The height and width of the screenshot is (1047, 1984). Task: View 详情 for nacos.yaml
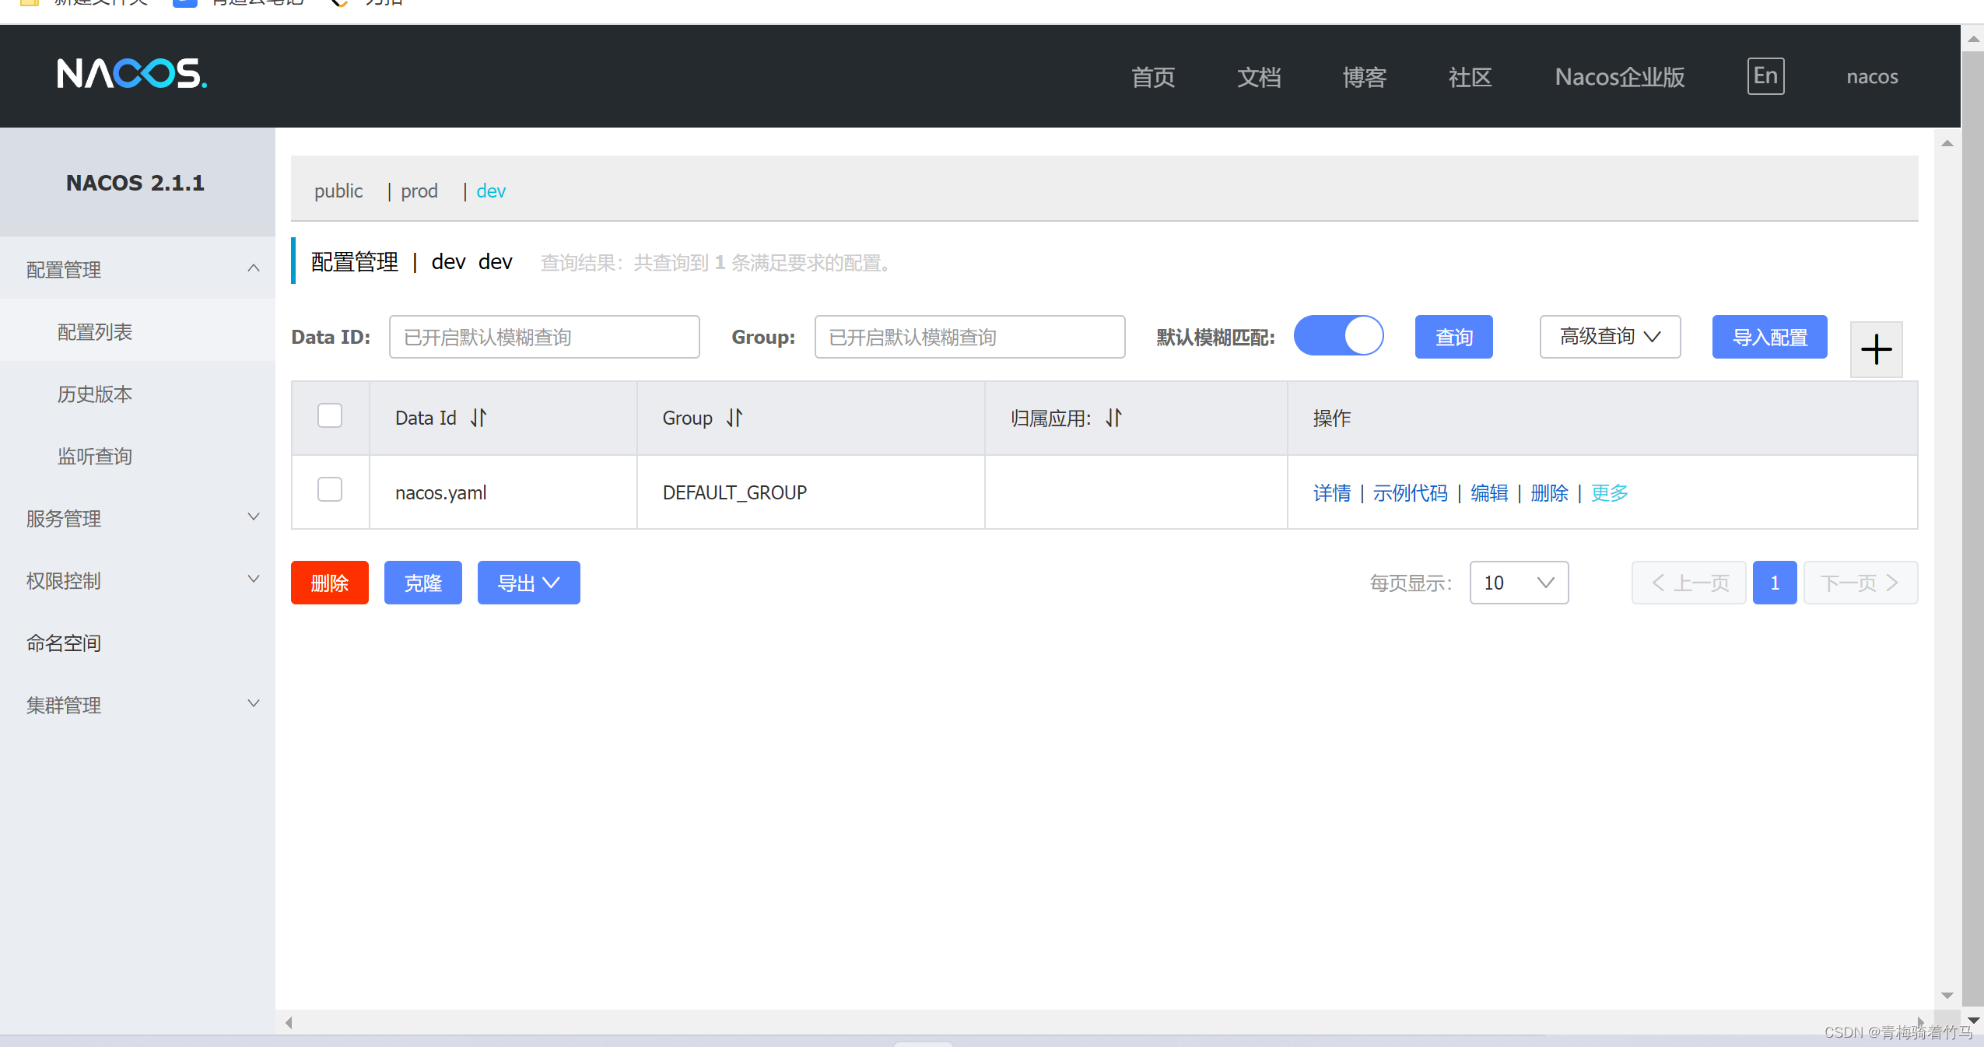(x=1332, y=492)
